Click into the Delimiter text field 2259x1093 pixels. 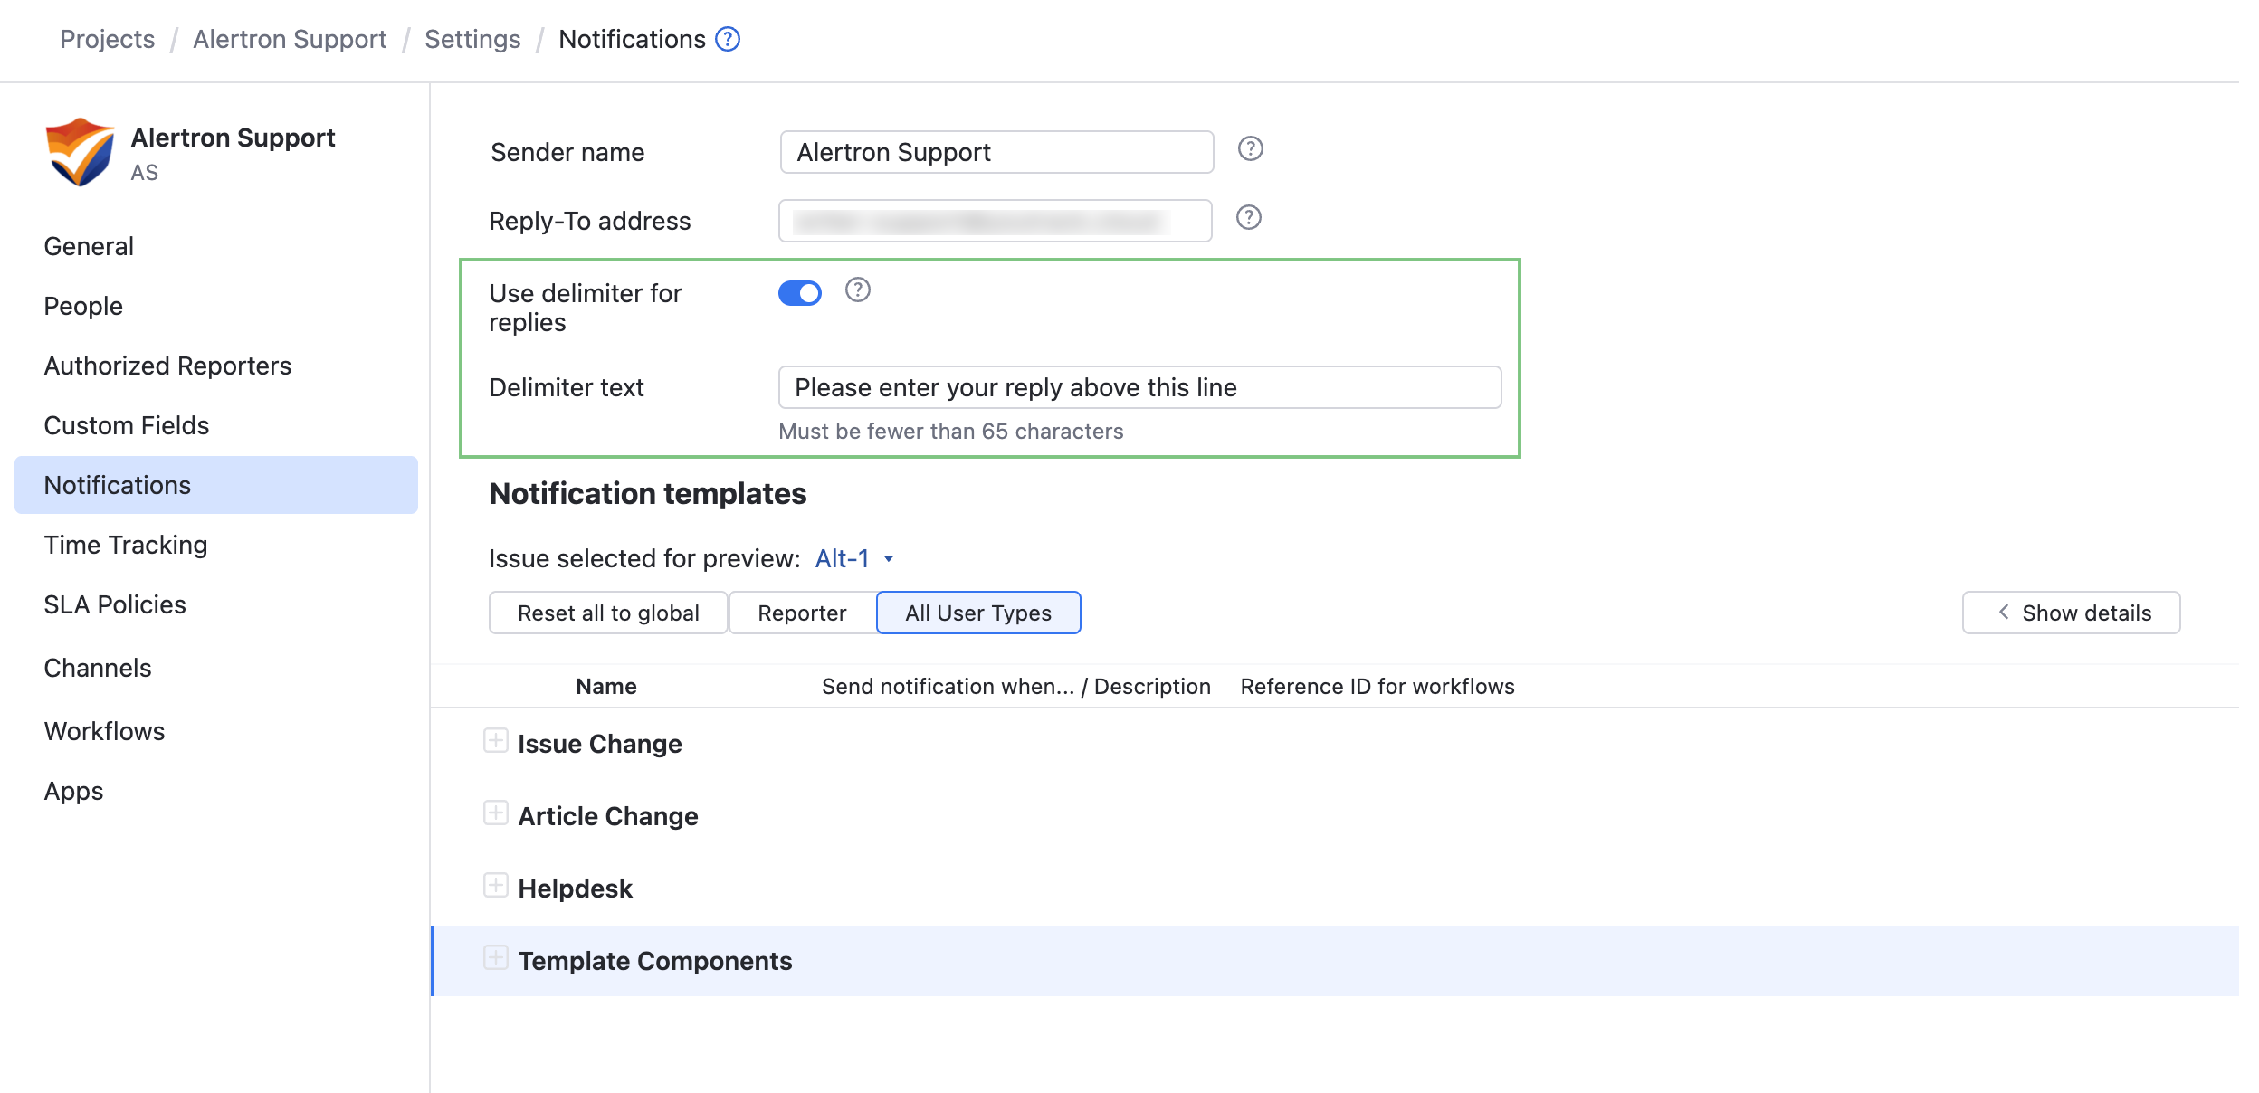coord(1139,387)
